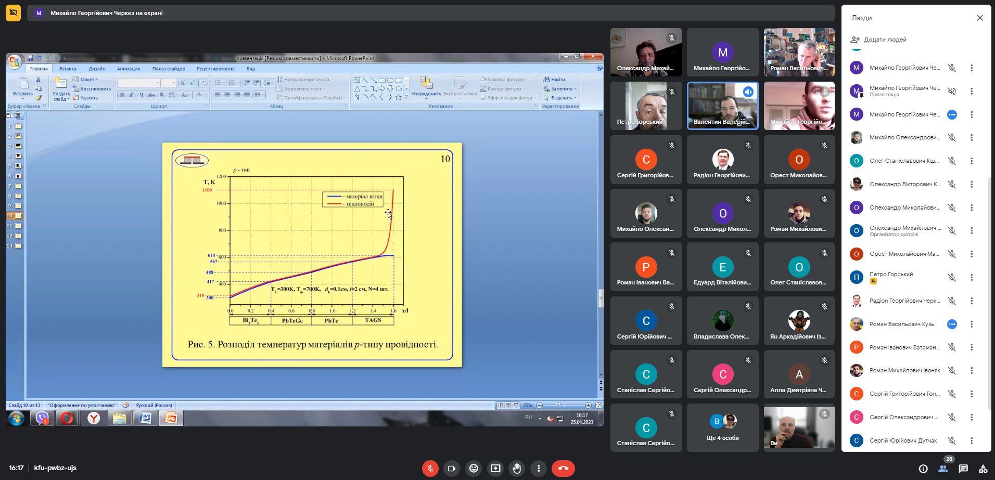Click zoom in plus button in status bar
Viewport: 995px width, 480px height.
coord(588,405)
